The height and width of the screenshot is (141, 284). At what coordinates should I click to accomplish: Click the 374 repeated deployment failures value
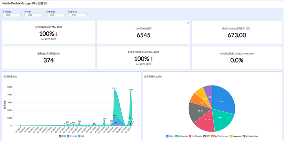coord(49,60)
